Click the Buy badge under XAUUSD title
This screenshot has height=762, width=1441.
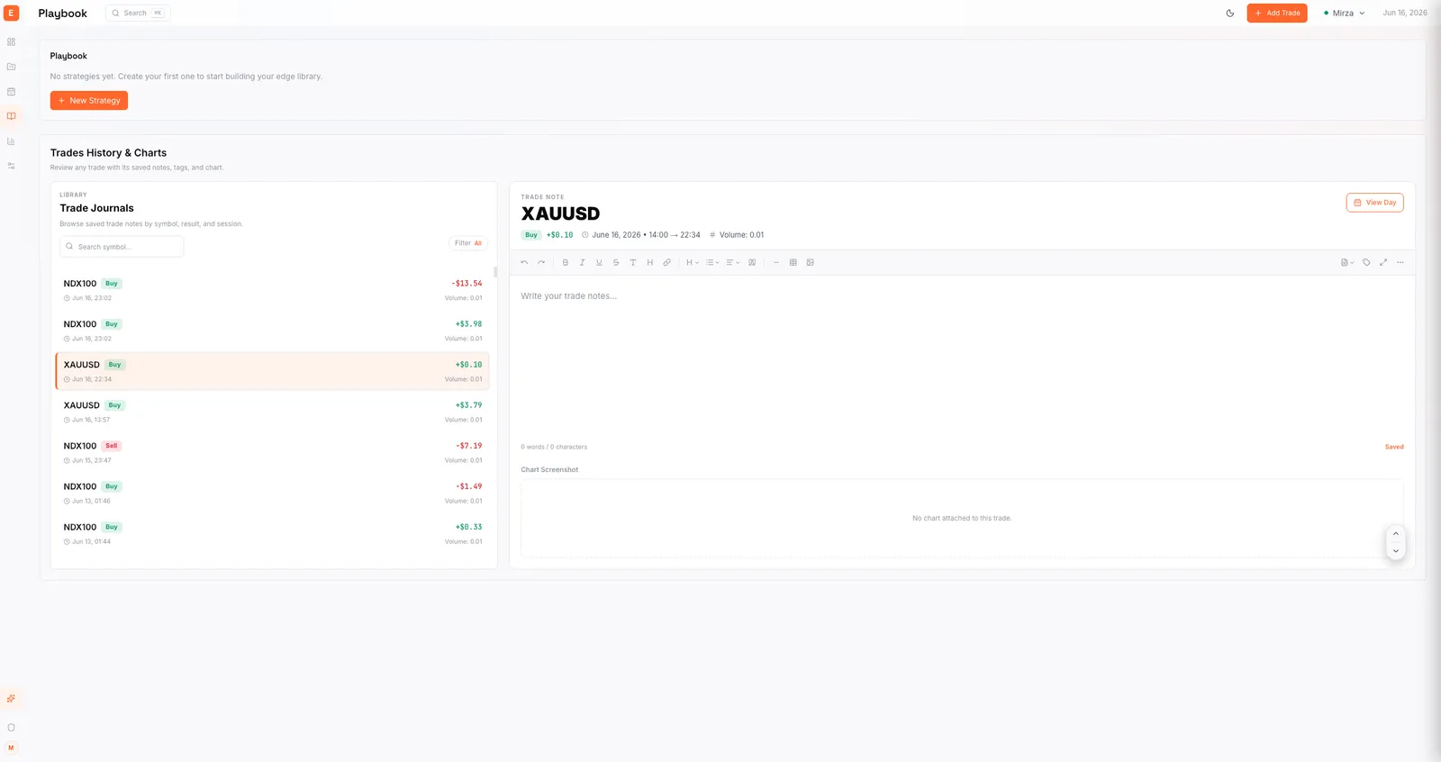(x=531, y=235)
